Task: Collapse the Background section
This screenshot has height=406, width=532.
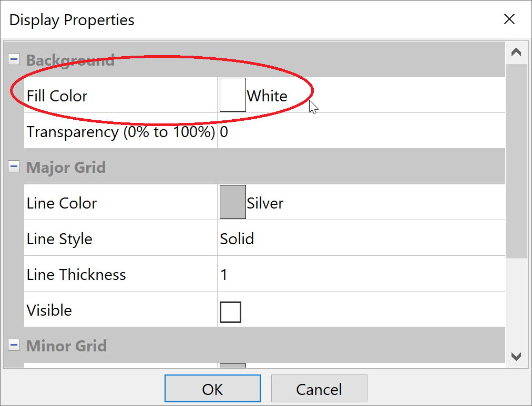Action: [x=14, y=60]
